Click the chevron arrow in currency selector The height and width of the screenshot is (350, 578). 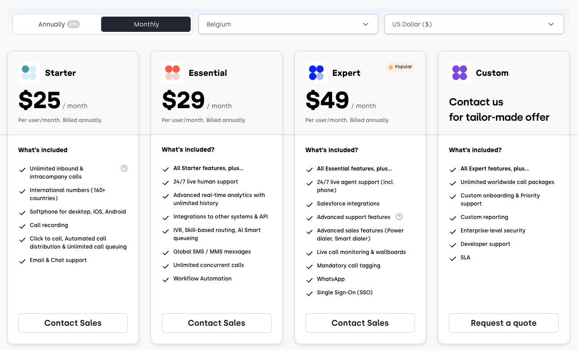(551, 24)
